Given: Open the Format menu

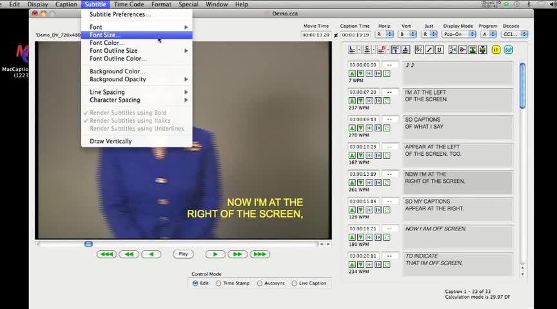Looking at the screenshot, I should [x=161, y=5].
